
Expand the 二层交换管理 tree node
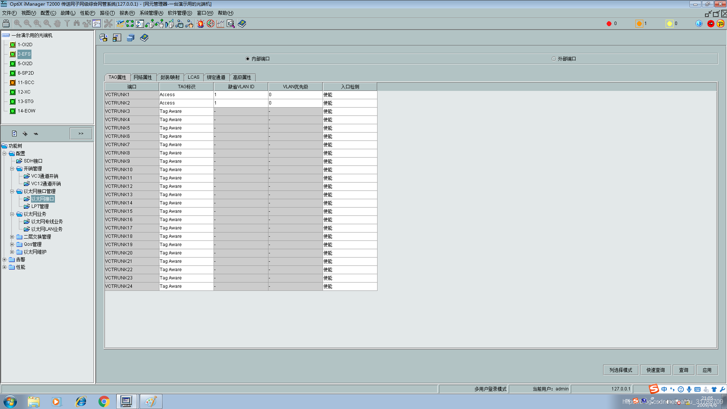click(x=12, y=237)
